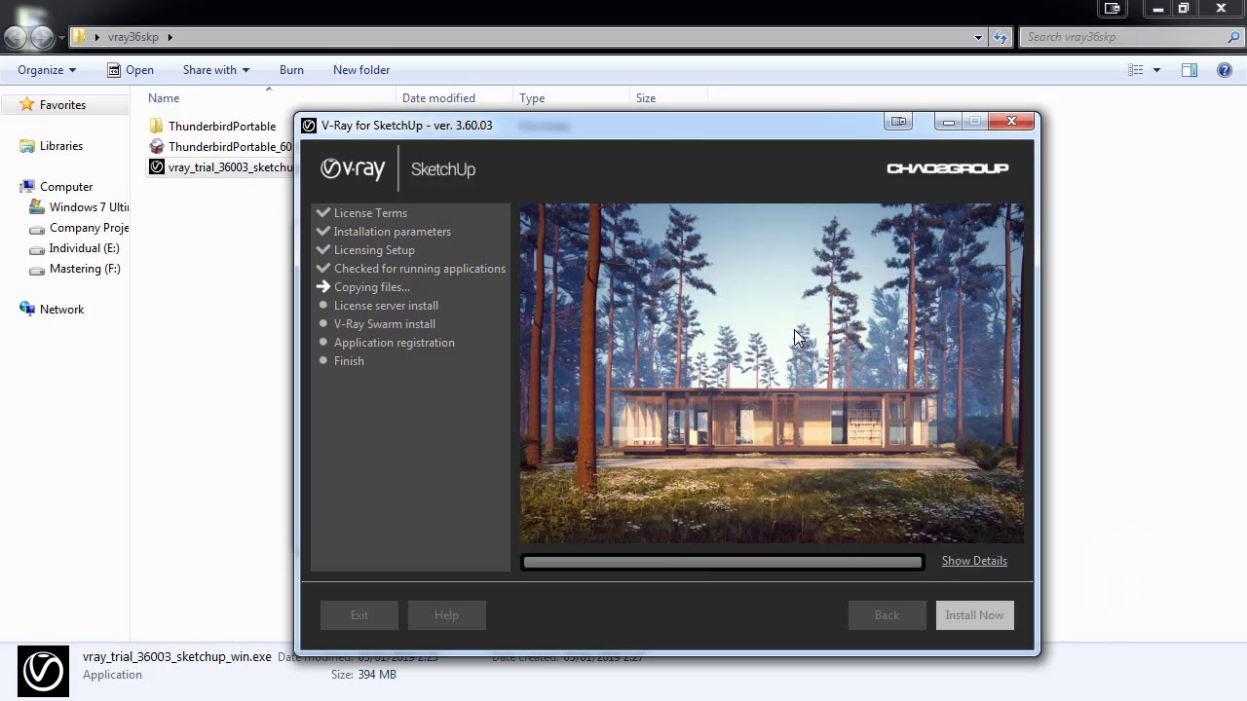Click the ThunderbirdPortable folder icon
This screenshot has width=1247, height=701.
157,126
